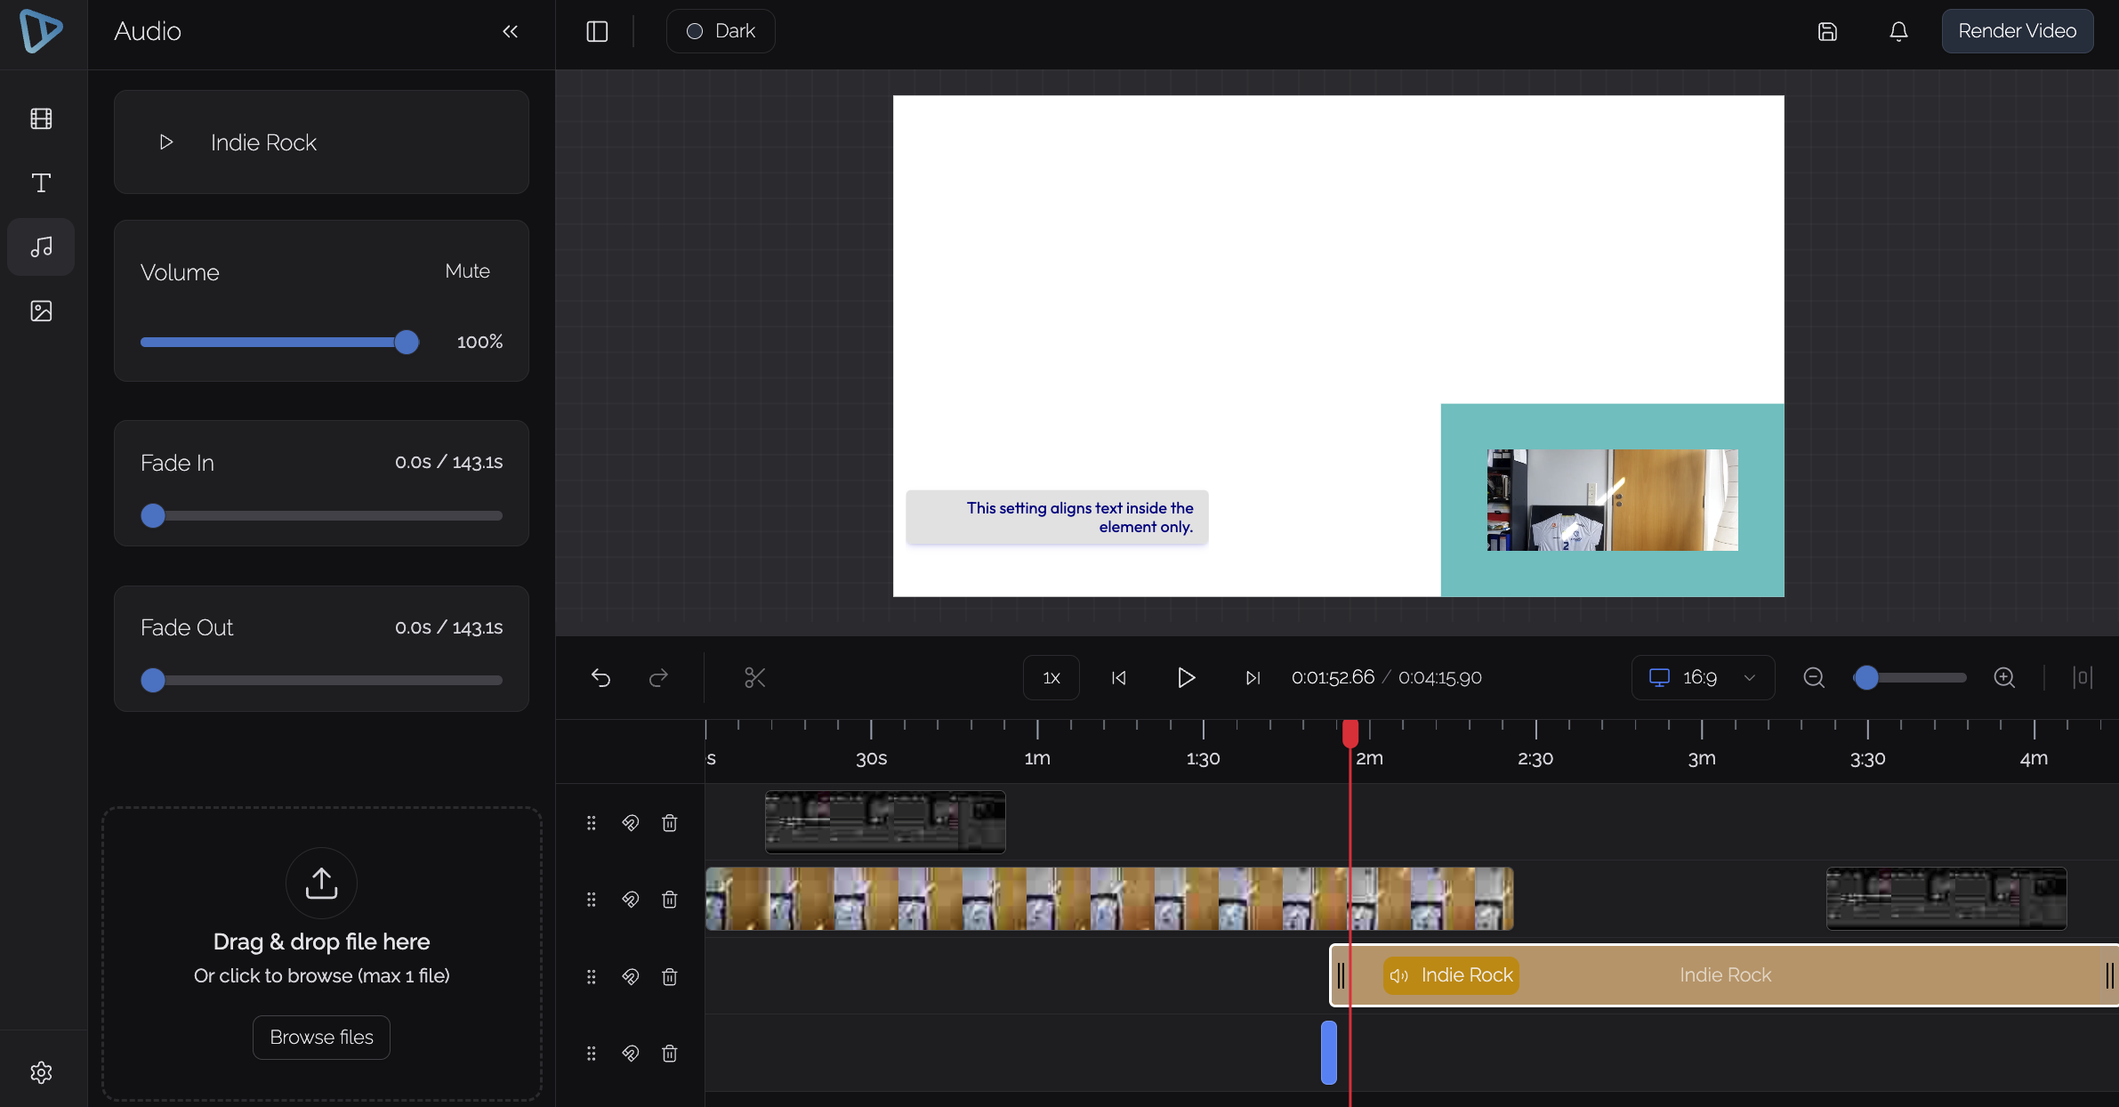Viewport: 2119px width, 1107px height.
Task: Switch to the Audio music note tab
Action: click(41, 246)
